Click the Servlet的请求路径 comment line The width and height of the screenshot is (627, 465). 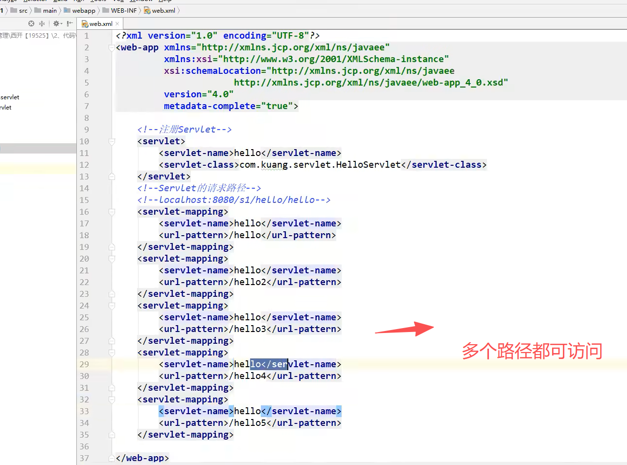200,188
